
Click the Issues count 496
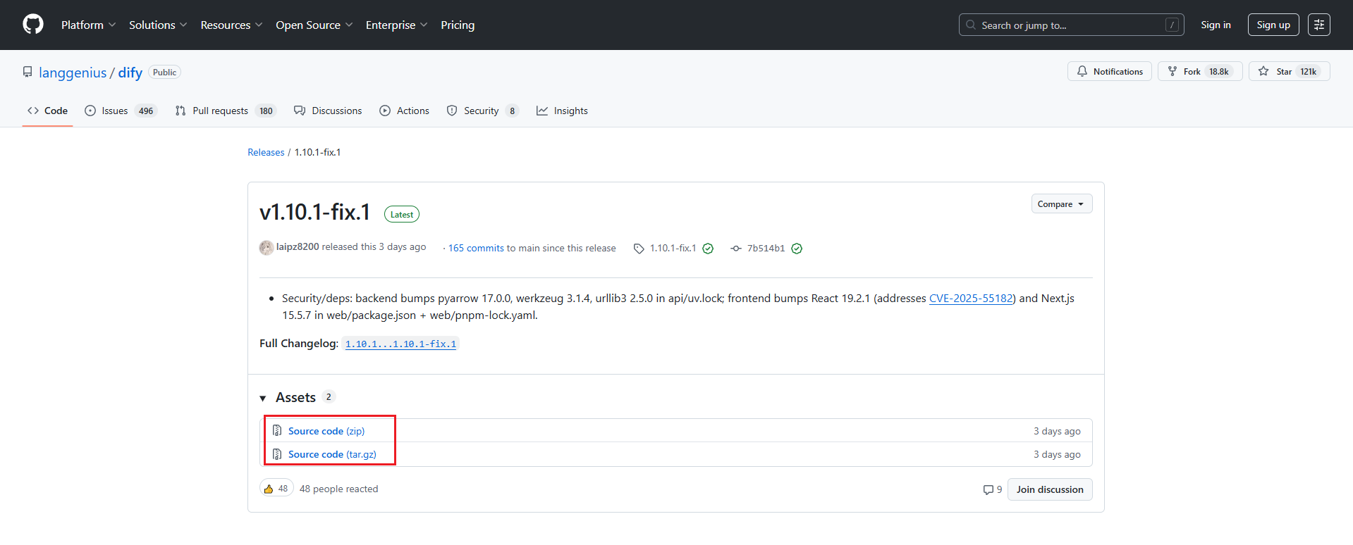[x=146, y=111]
